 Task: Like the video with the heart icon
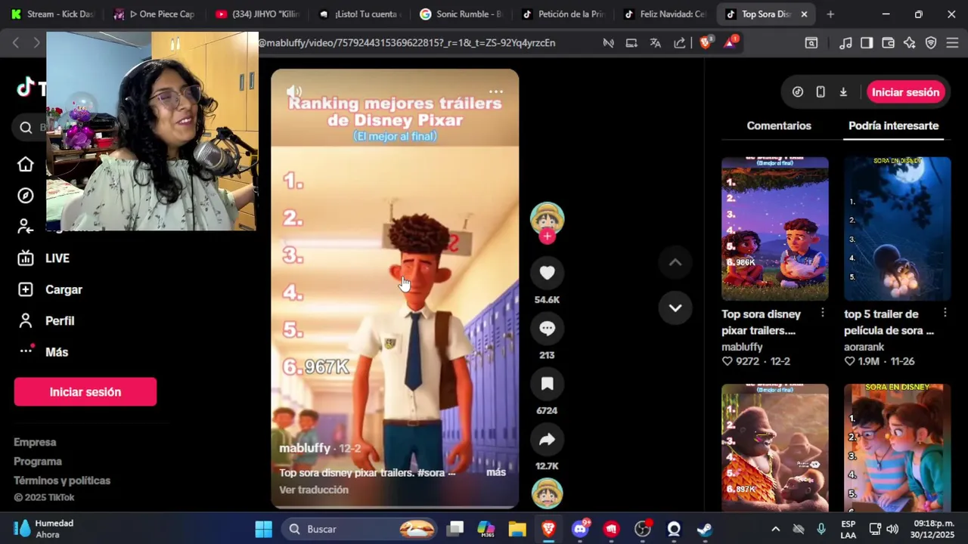[547, 273]
